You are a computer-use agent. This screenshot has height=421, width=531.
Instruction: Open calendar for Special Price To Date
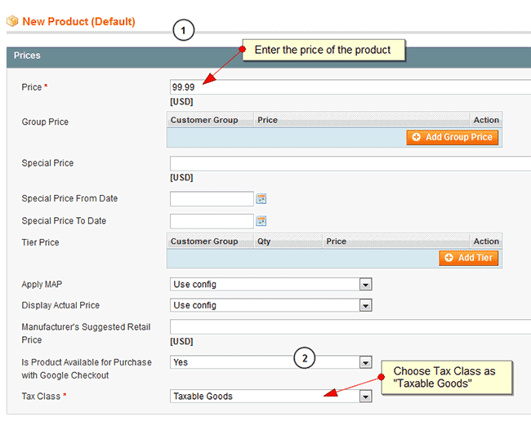click(261, 221)
